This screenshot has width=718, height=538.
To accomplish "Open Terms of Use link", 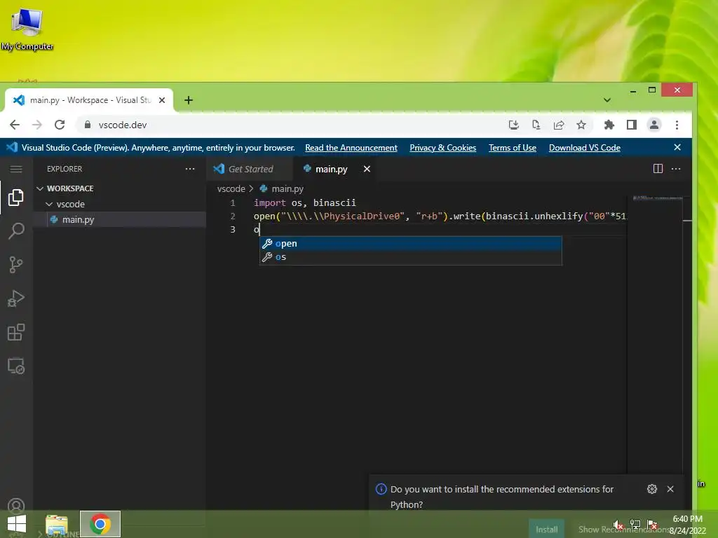I will click(513, 147).
